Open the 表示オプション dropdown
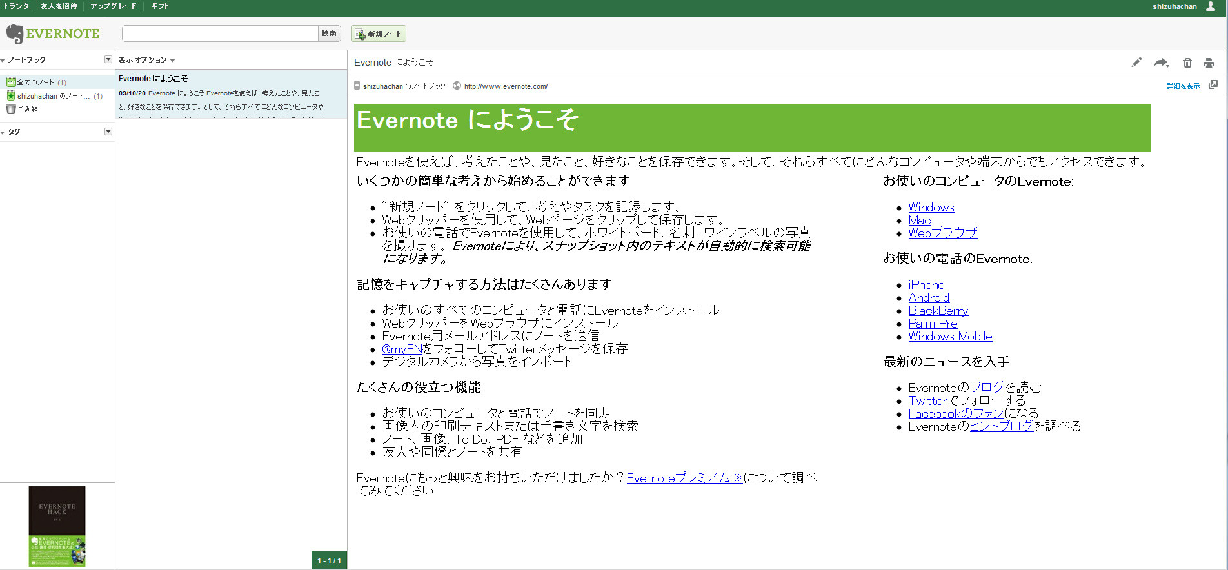The width and height of the screenshot is (1228, 570). pos(146,60)
